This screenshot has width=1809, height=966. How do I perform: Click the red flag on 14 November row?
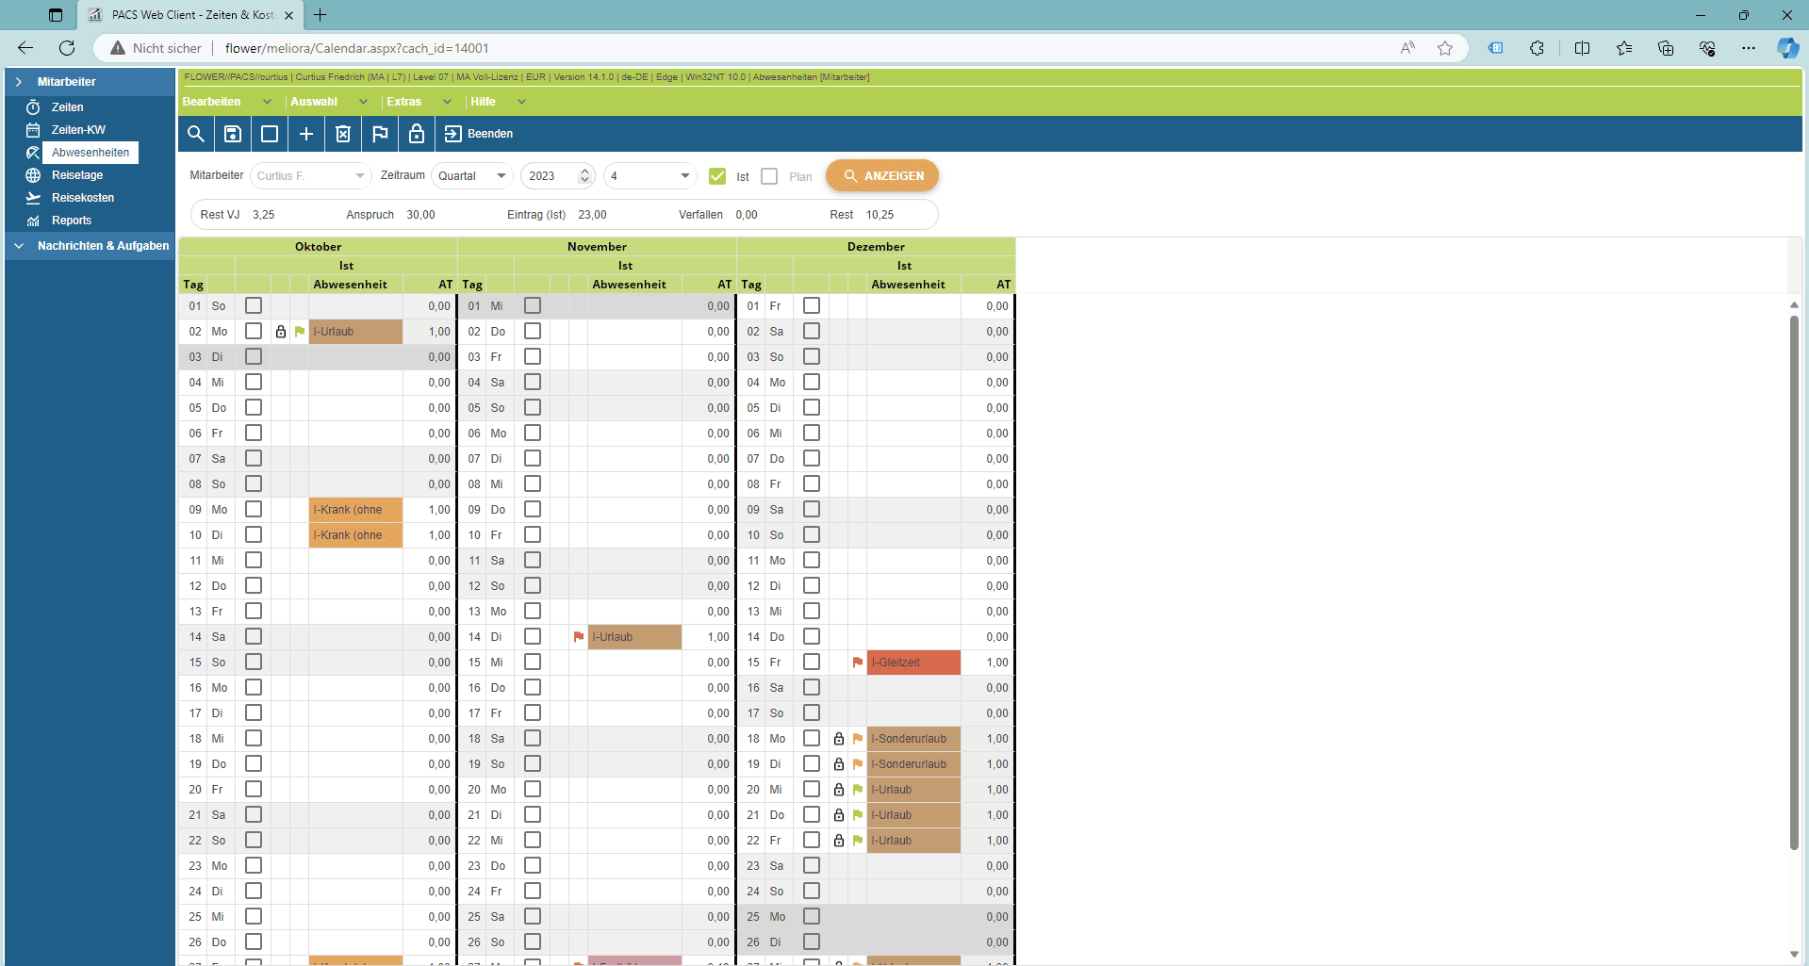(579, 637)
